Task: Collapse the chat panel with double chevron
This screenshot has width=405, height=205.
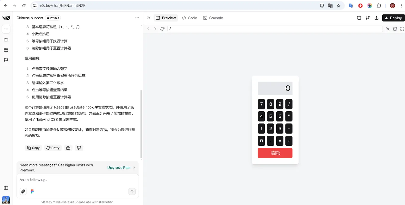Action: (149, 18)
